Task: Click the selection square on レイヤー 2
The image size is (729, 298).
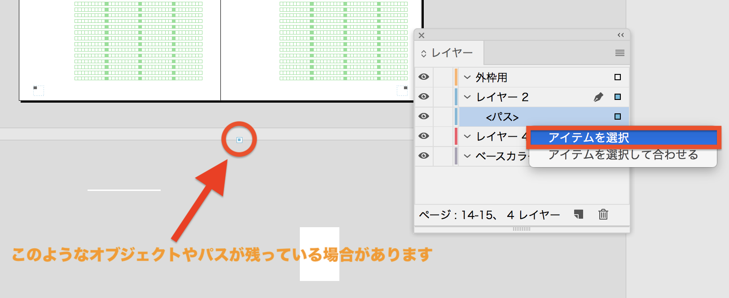Action: [618, 97]
